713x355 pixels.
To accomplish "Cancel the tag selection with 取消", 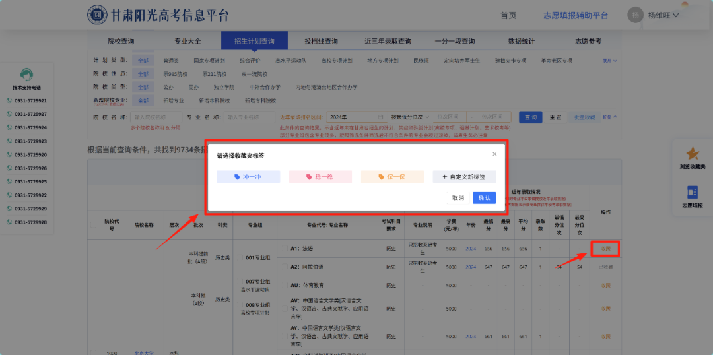I will [x=458, y=198].
